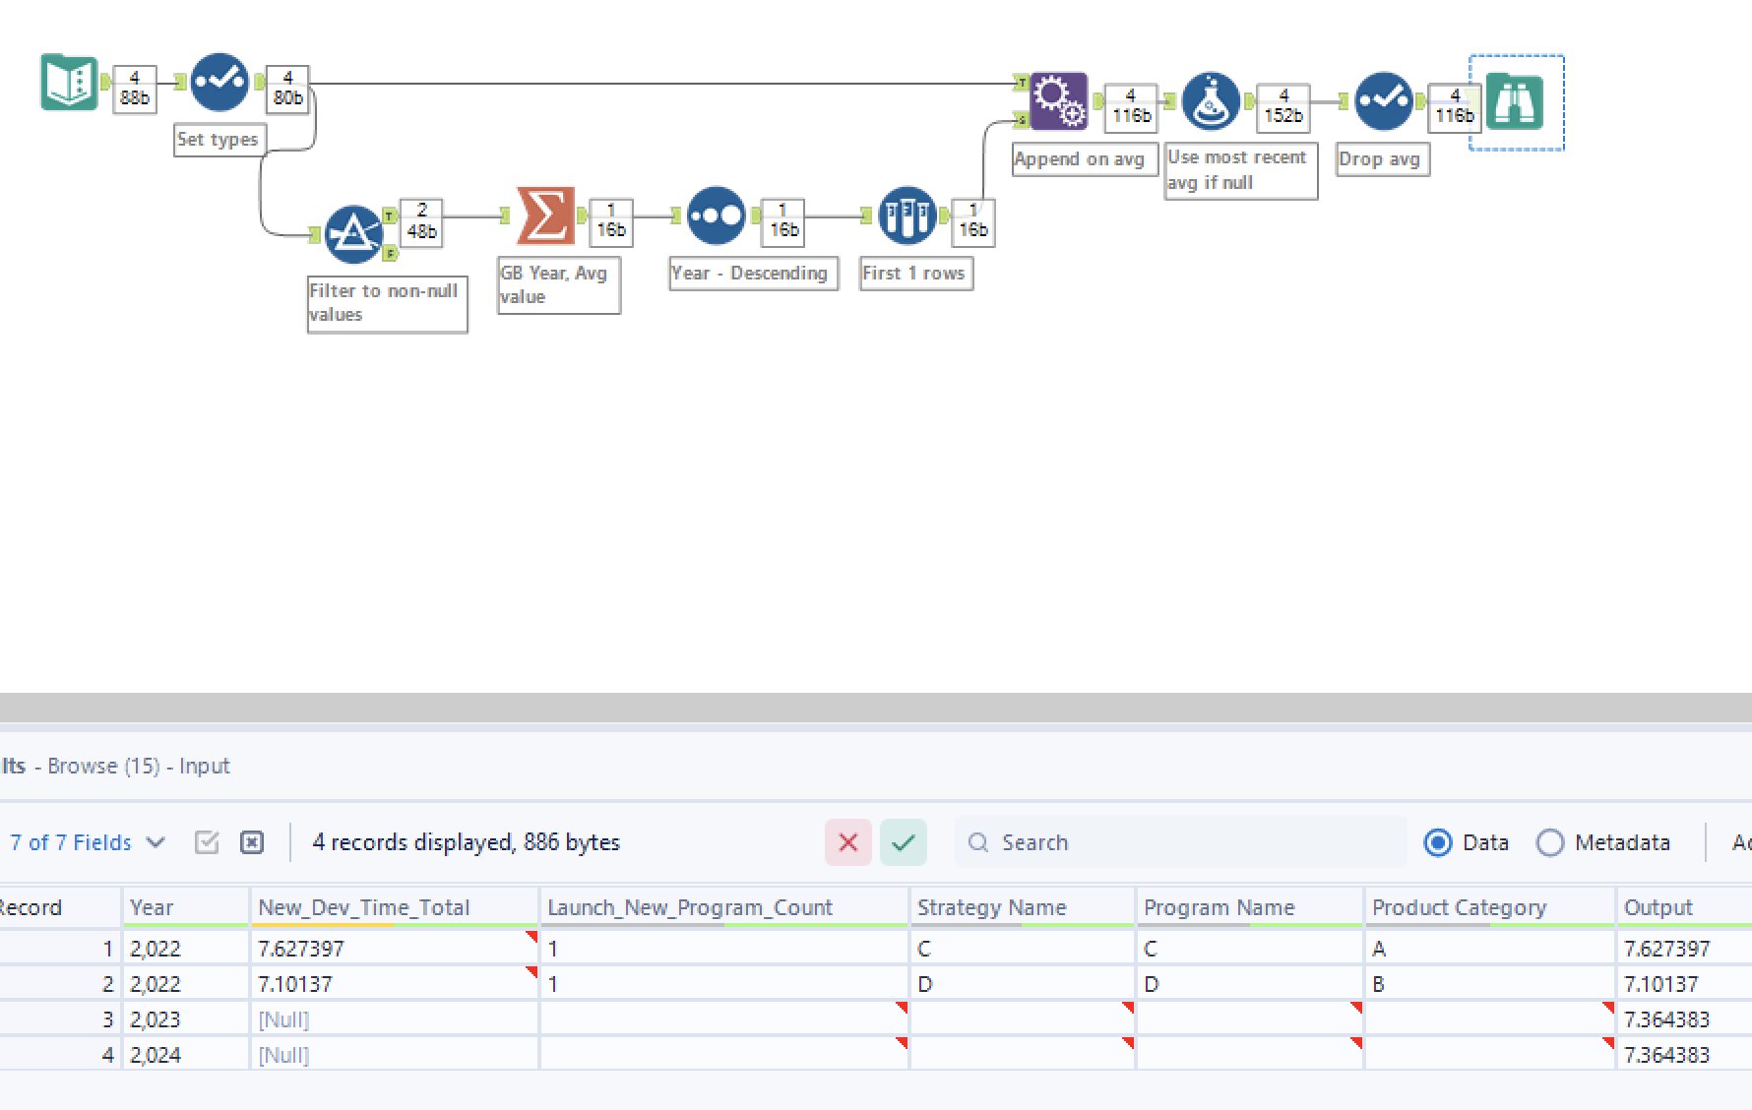Enable the Data radio button

pos(1438,842)
